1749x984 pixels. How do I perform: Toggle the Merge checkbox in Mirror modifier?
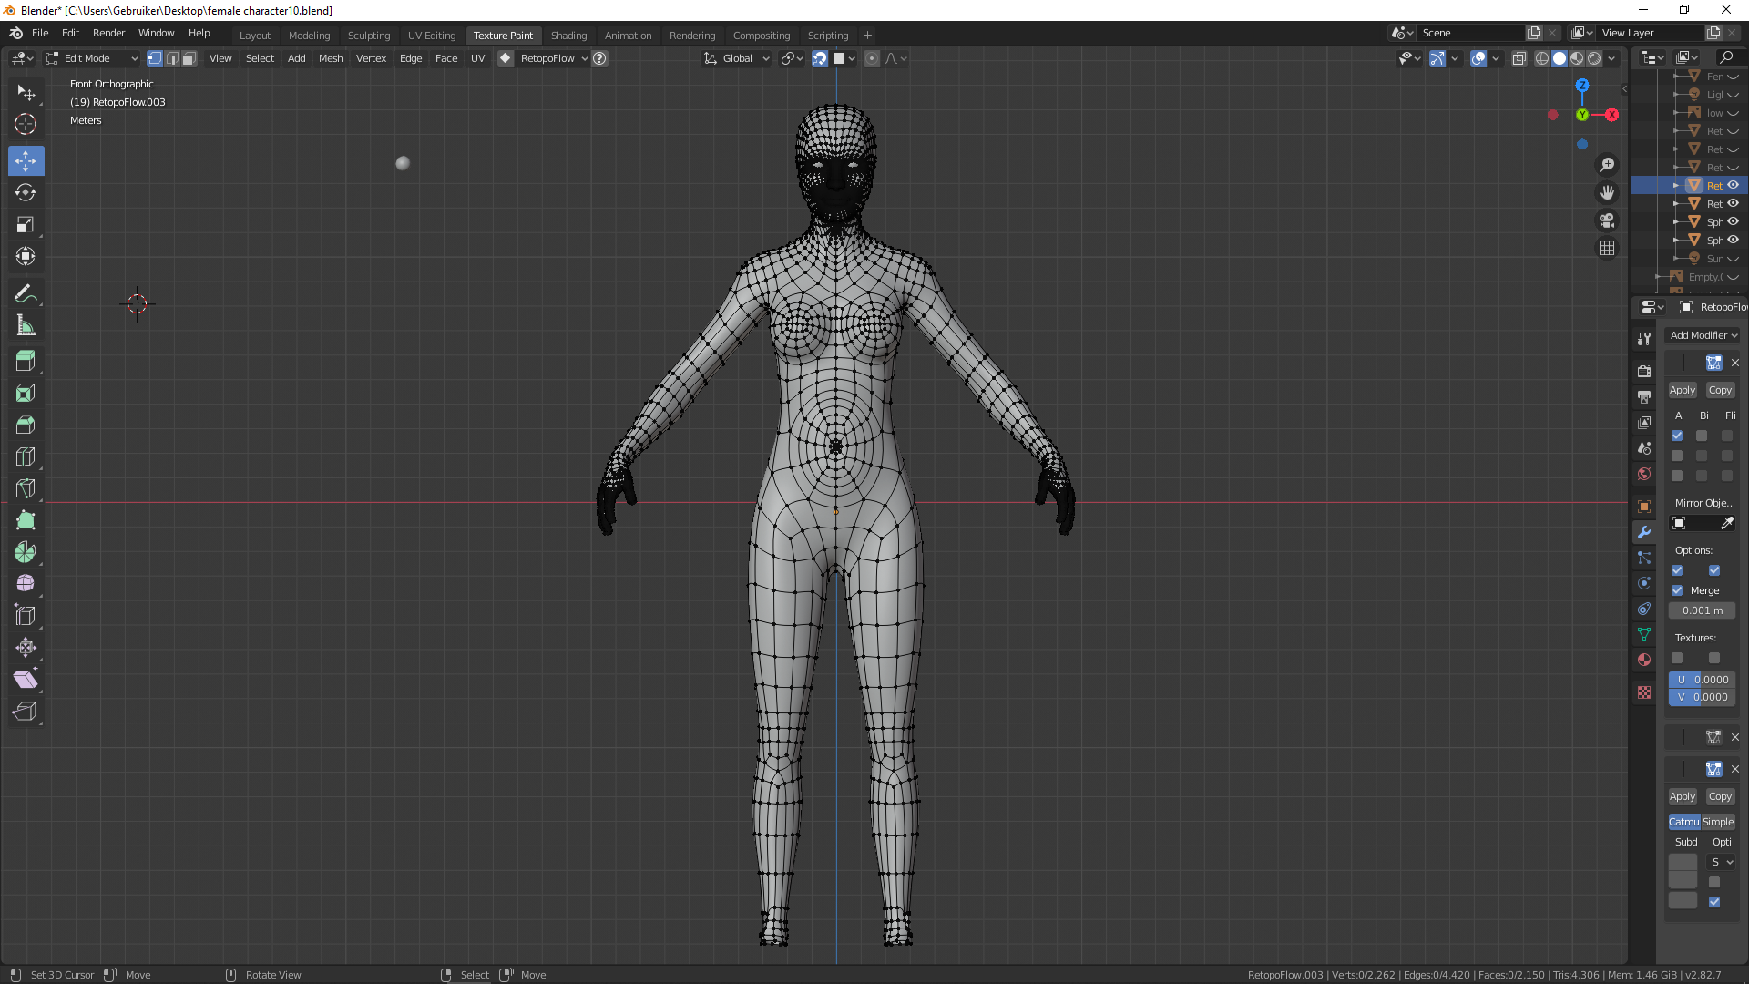pyautogui.click(x=1677, y=590)
